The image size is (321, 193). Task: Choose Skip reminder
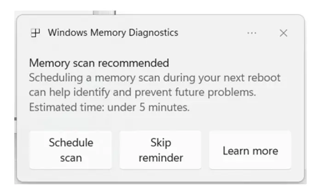pos(160,150)
